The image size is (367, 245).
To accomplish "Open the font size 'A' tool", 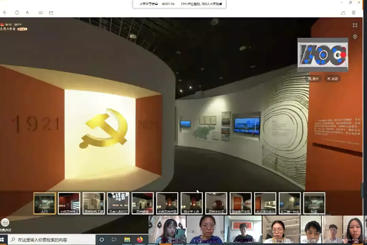I will tap(28, 13).
